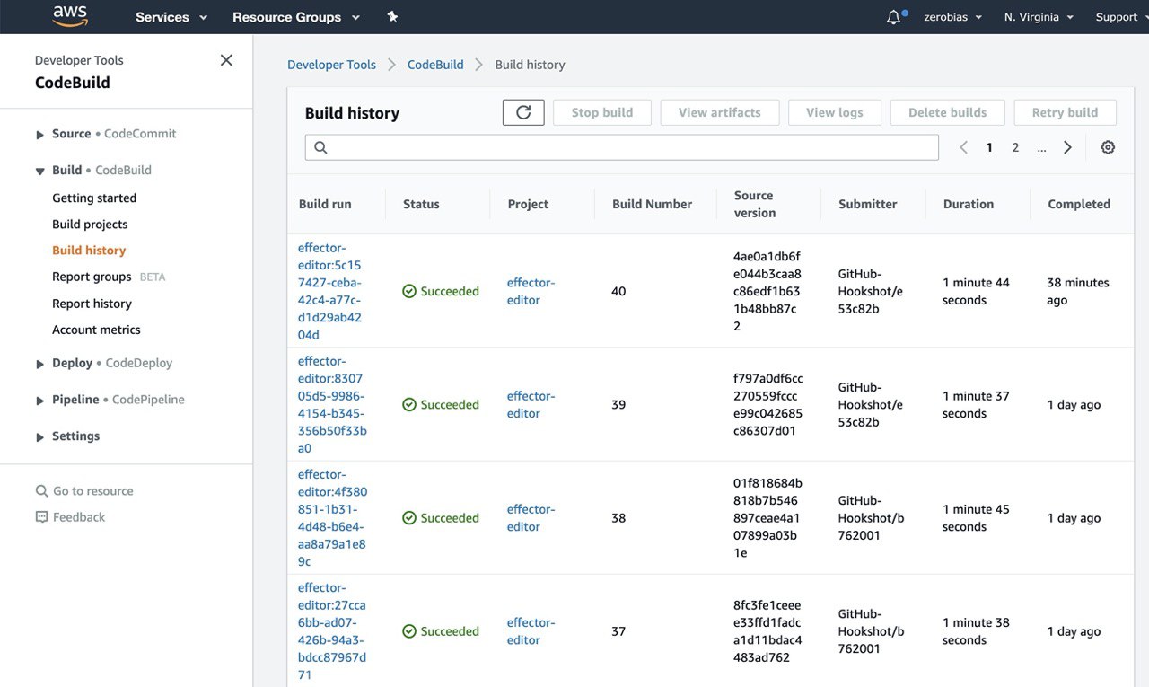Screen dimensions: 1149x687
Task: Click the Succeeded status icon for build 40
Action: 409,291
